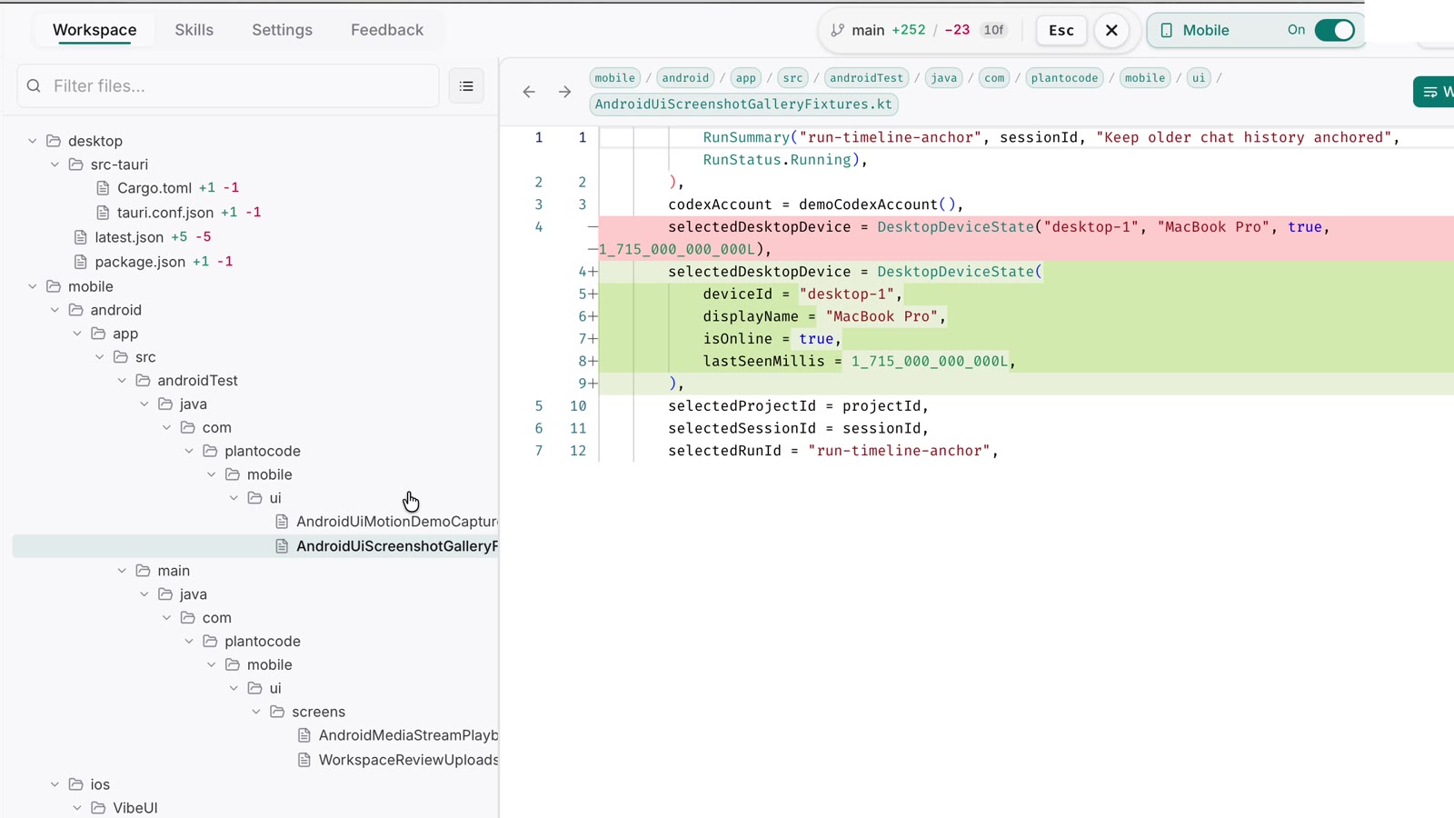Collapse the screens folder chevron
Screen dimensions: 1454x818
point(256,712)
